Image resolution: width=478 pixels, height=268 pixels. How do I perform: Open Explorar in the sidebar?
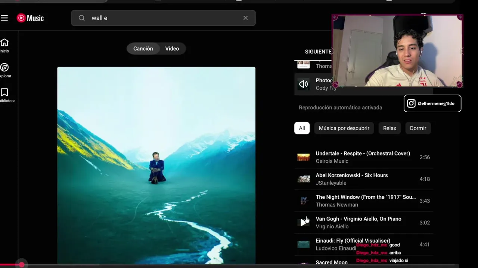click(x=5, y=70)
